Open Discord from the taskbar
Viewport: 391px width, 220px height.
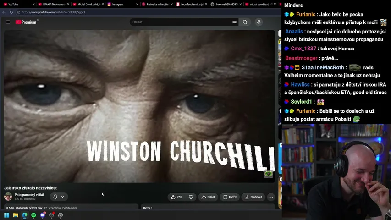pos(42,215)
